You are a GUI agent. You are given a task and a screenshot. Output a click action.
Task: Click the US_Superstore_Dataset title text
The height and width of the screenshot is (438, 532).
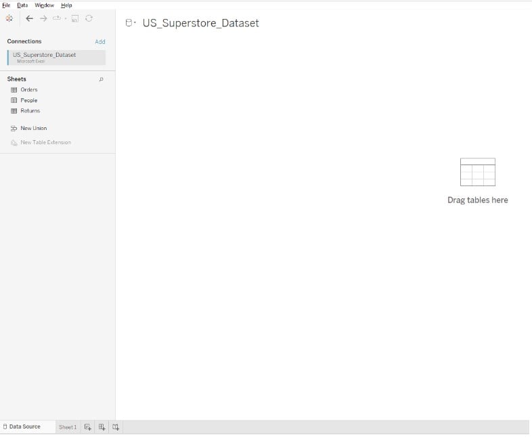tap(200, 23)
